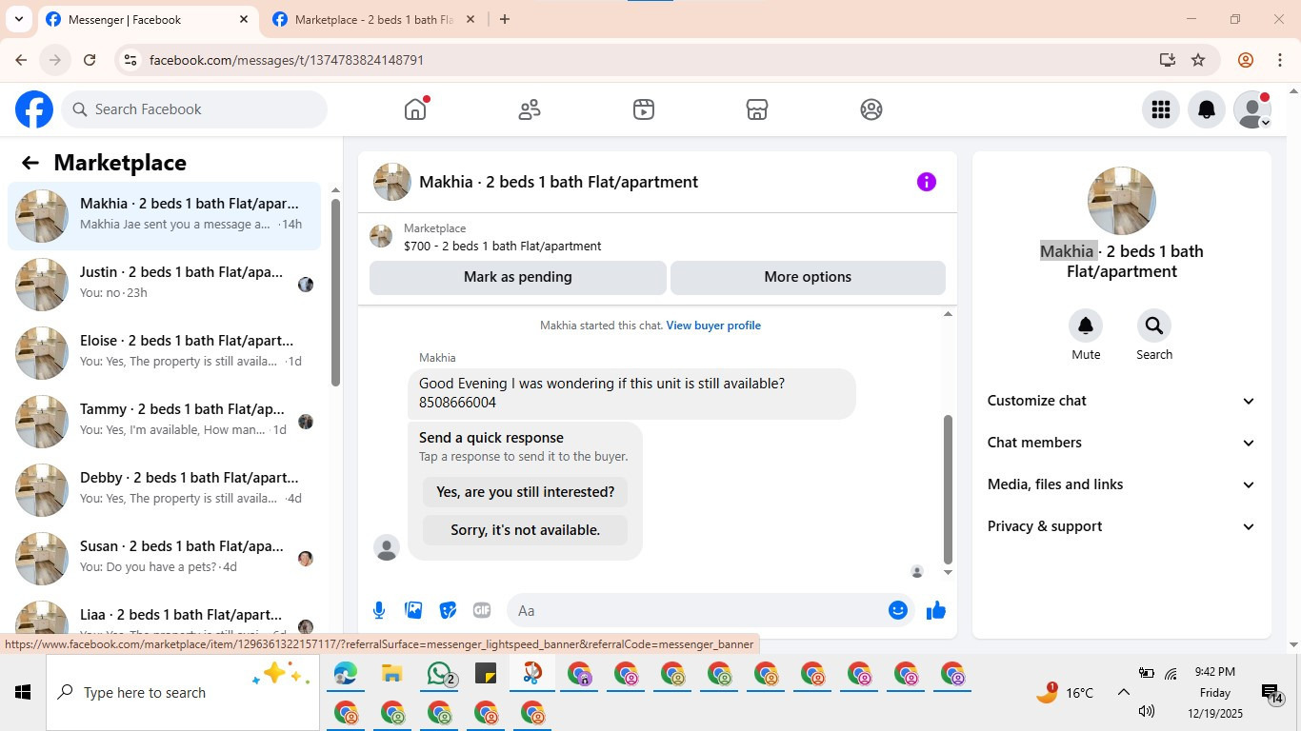The height and width of the screenshot is (731, 1301).
Task: Click conversation list scrollbar
Action: pos(335,291)
